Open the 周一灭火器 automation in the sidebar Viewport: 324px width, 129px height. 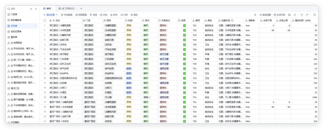[x=22, y=60]
